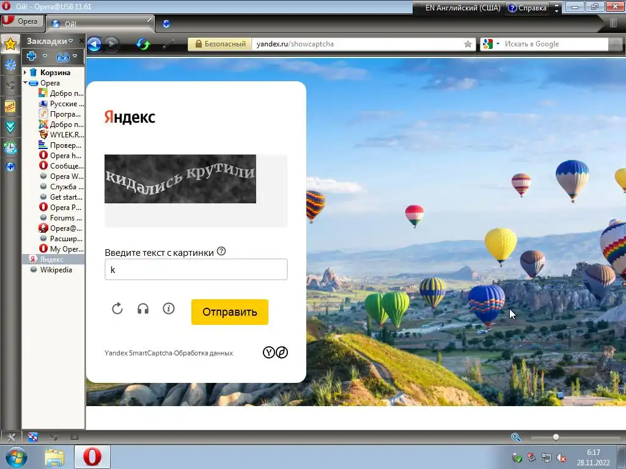Open a new tab with plus button
626x469 pixels.
point(166,24)
